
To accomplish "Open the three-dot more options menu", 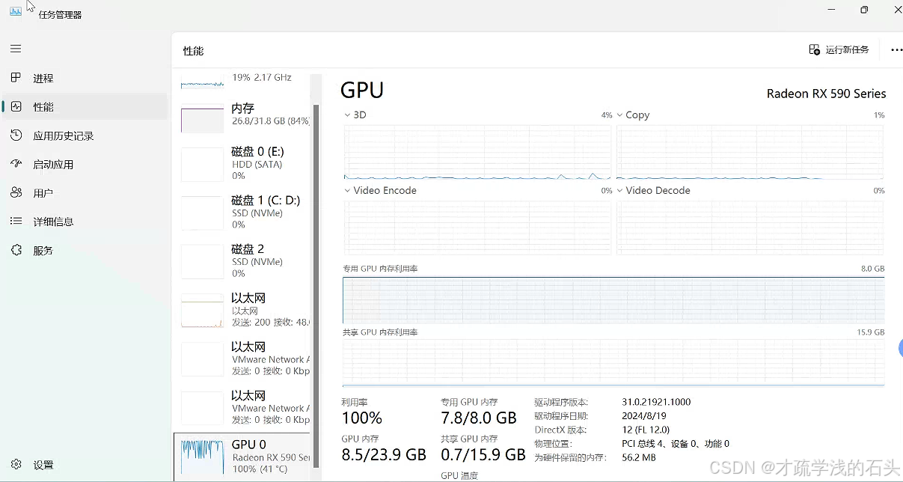I will click(896, 50).
